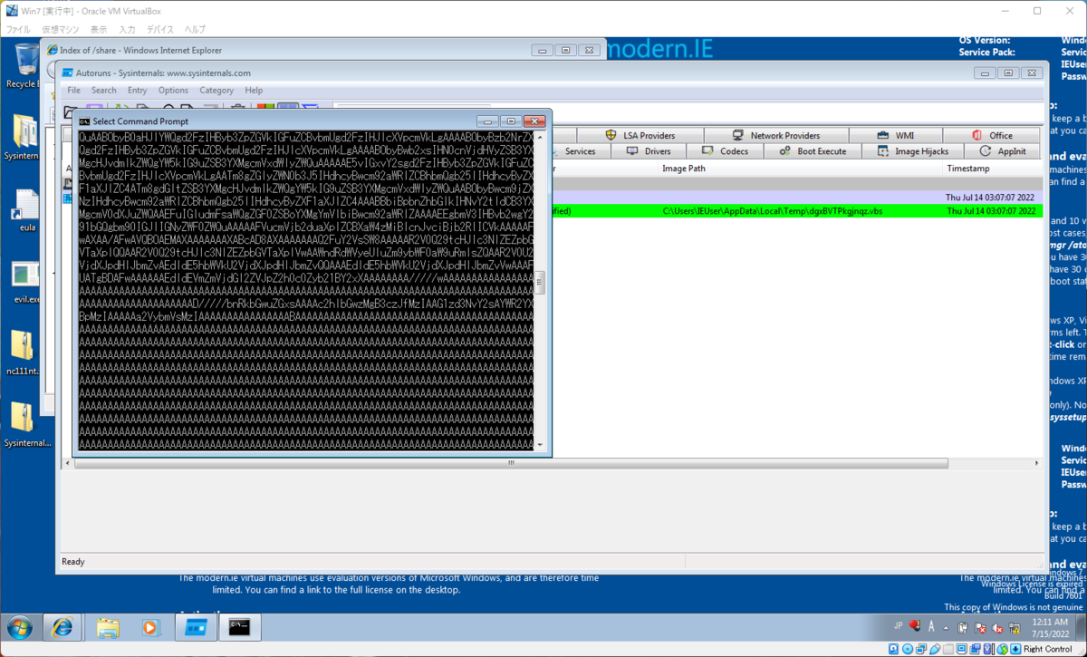Click the Windows Start orb
Viewport: 1087px width, 657px height.
click(20, 627)
